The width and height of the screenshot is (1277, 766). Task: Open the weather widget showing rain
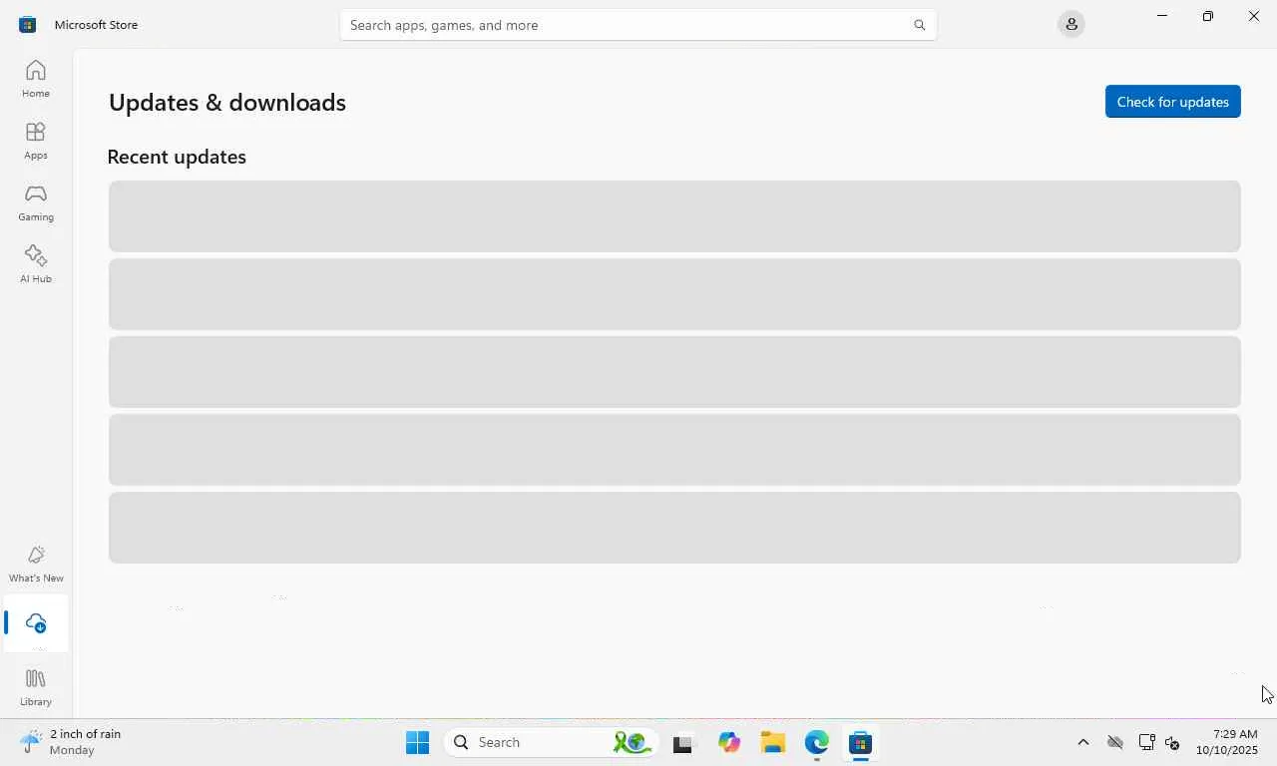pyautogui.click(x=72, y=742)
